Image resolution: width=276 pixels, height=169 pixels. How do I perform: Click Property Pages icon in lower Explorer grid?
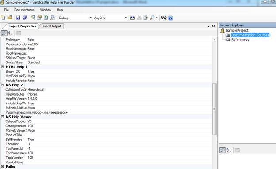[237, 150]
